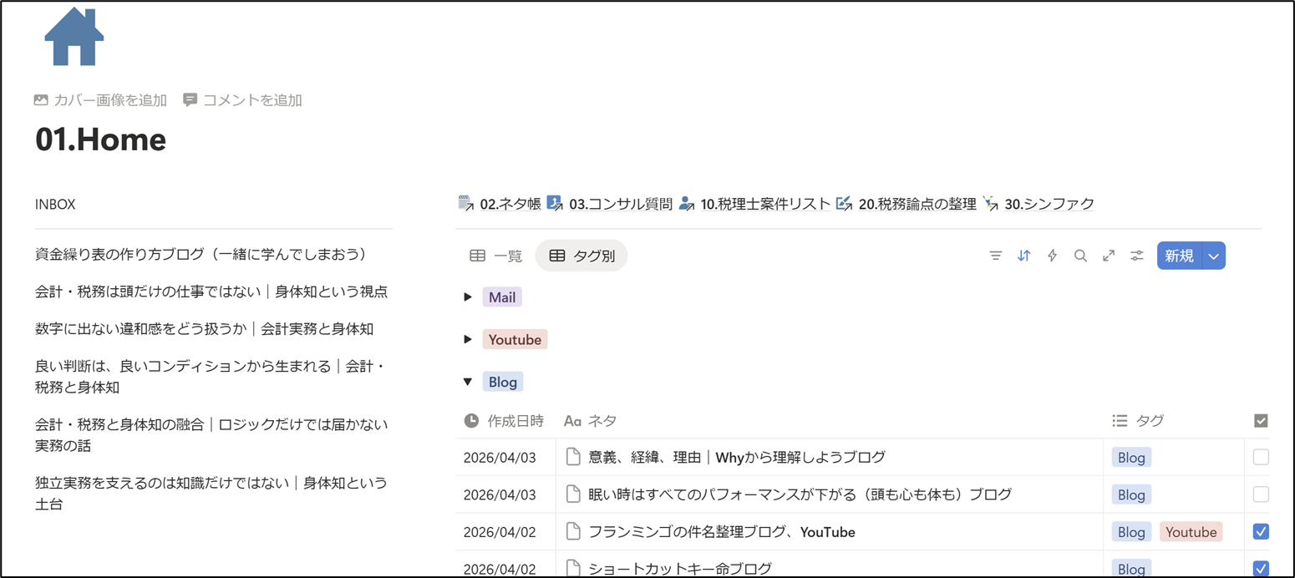Click the 新規 button
This screenshot has width=1295, height=578.
[1179, 256]
